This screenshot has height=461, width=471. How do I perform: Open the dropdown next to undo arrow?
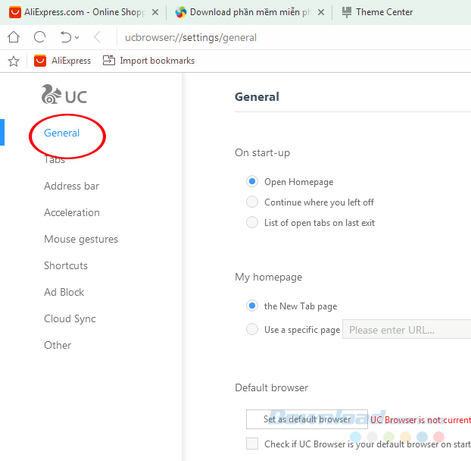click(x=76, y=38)
